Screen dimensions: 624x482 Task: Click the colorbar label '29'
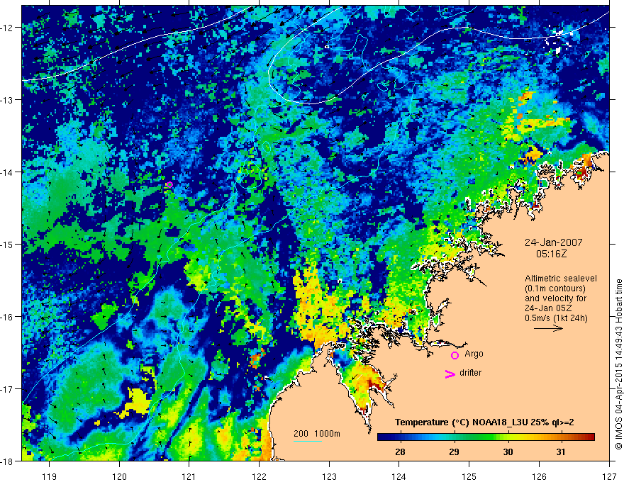[x=454, y=452]
